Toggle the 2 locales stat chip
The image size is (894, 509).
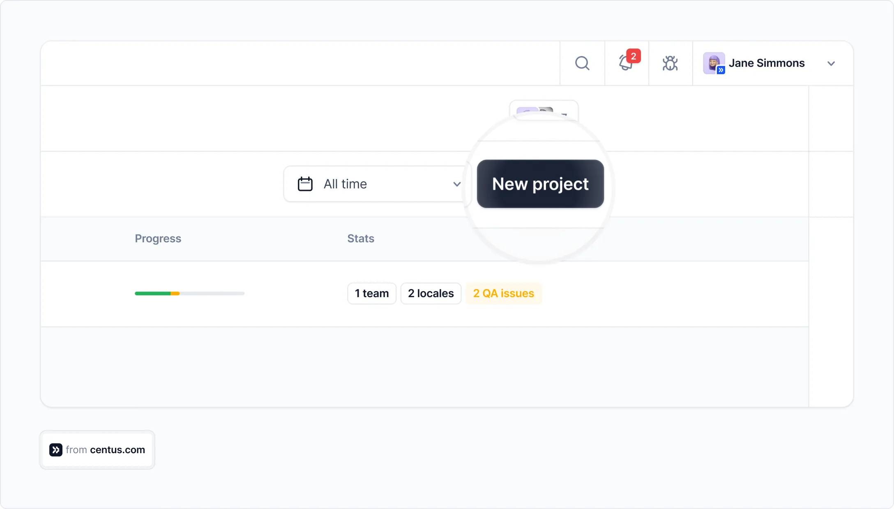point(431,293)
